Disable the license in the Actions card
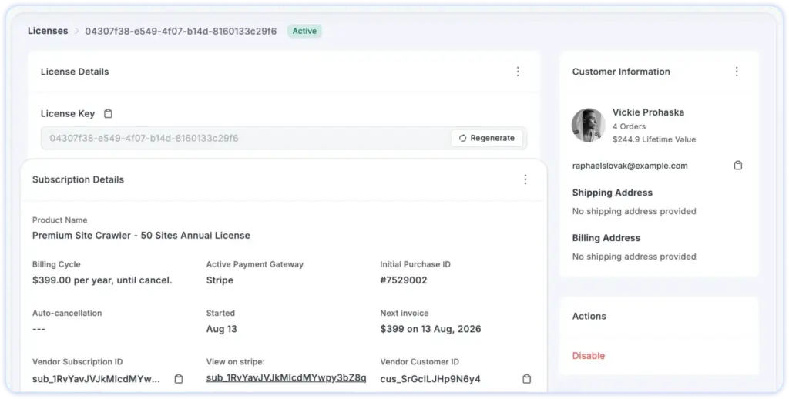This screenshot has height=399, width=789. [588, 356]
